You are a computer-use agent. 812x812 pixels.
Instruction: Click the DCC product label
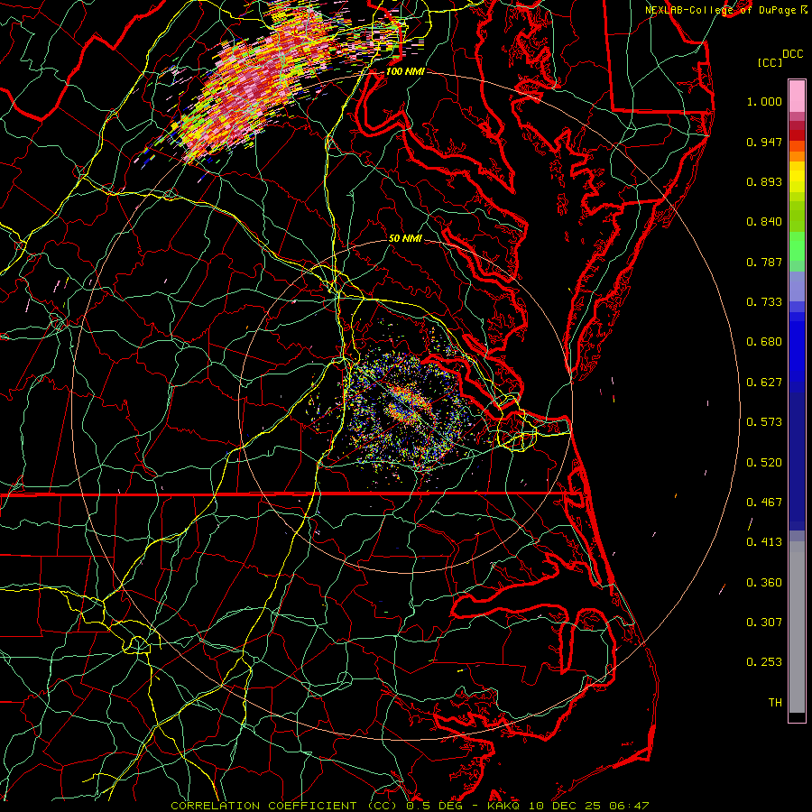pyautogui.click(x=792, y=54)
